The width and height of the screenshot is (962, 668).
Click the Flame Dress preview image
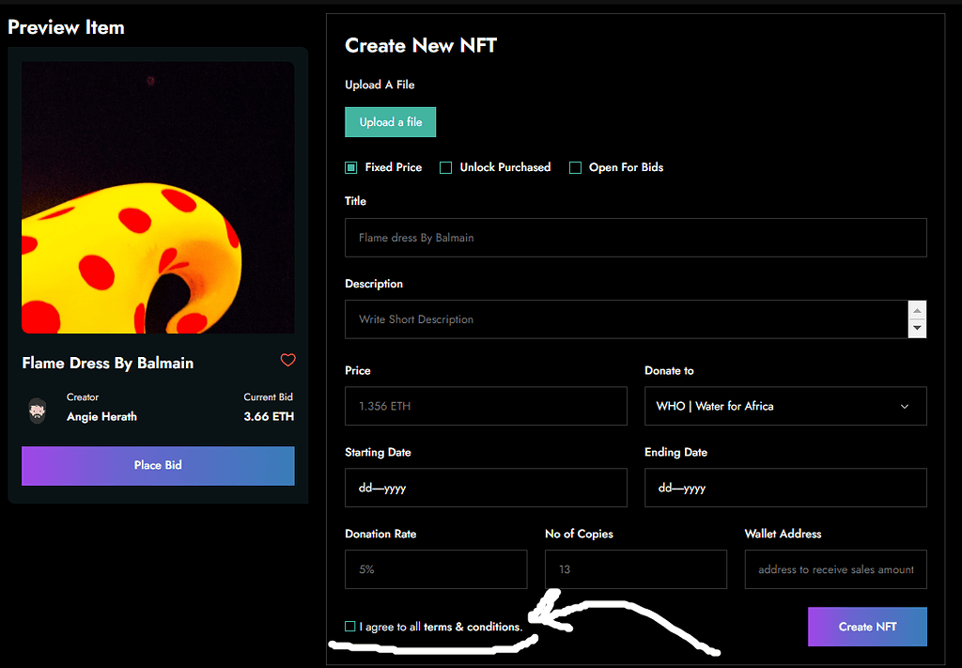pyautogui.click(x=158, y=197)
